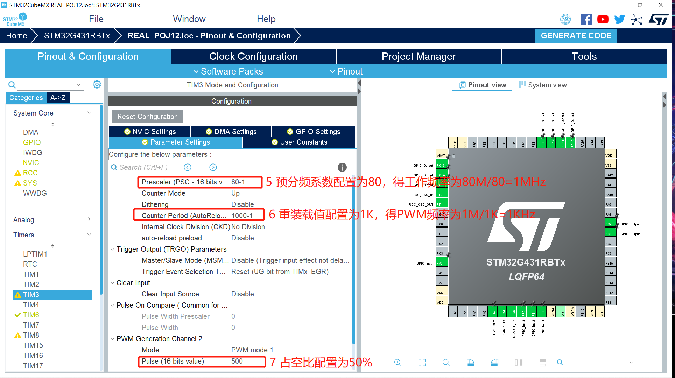Image resolution: width=675 pixels, height=378 pixels.
Task: Select RCC under System Core
Action: pos(30,173)
